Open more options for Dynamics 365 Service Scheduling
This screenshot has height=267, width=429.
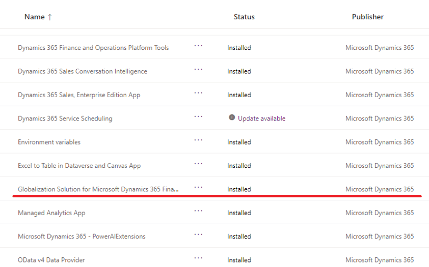[198, 116]
